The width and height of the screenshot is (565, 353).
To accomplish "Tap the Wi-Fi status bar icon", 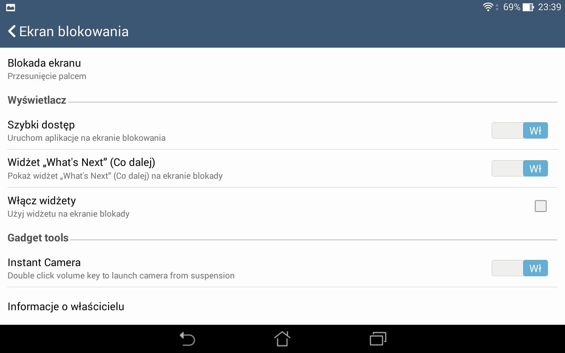I will 488,7.
